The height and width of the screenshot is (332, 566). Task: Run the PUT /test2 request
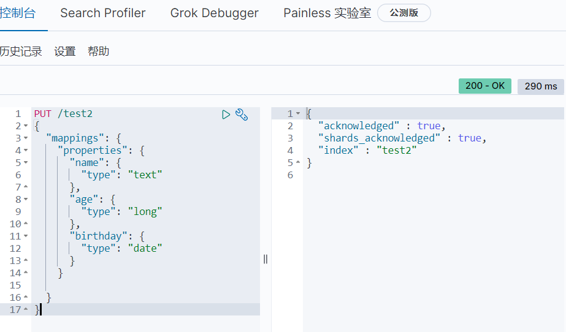(226, 114)
